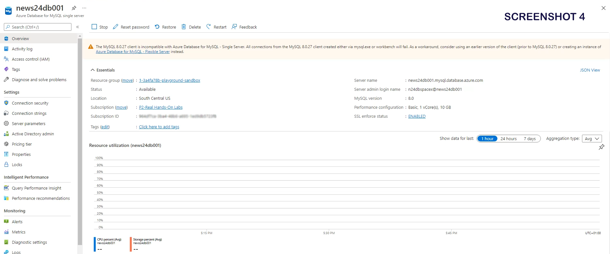Click the Reset password pencil icon
610x254 pixels.
click(x=116, y=27)
